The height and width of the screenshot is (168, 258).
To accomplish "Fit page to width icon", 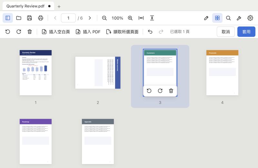I will [x=141, y=18].
